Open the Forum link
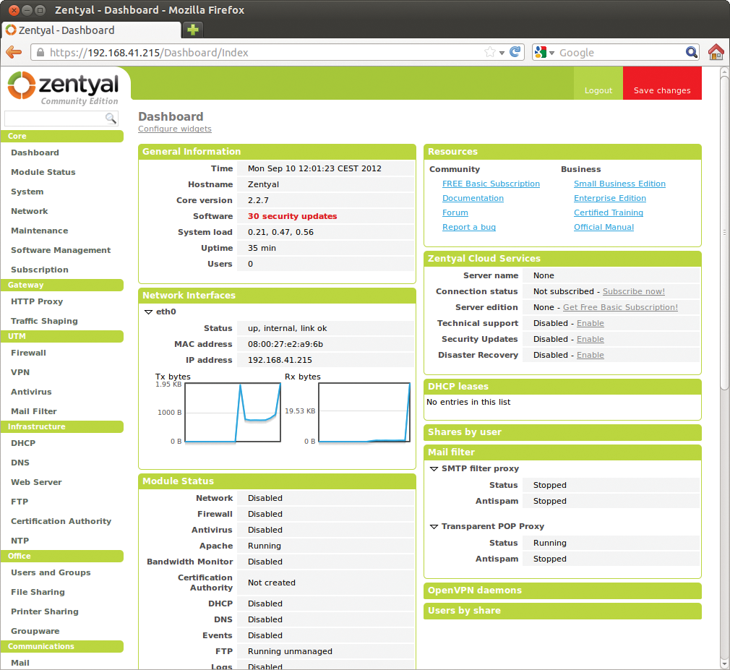730x670 pixels. (x=455, y=212)
